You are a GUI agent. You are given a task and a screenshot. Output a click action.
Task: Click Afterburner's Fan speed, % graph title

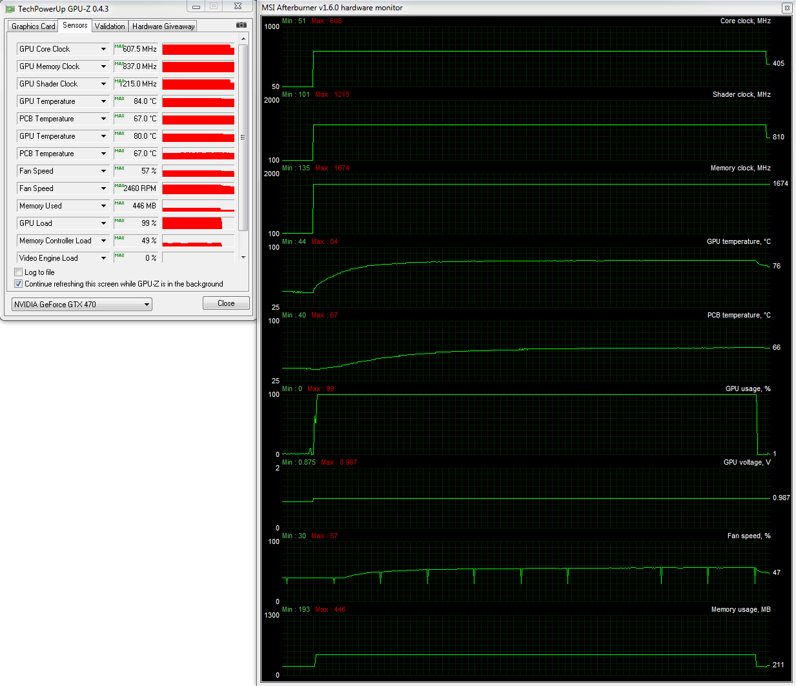(749, 536)
